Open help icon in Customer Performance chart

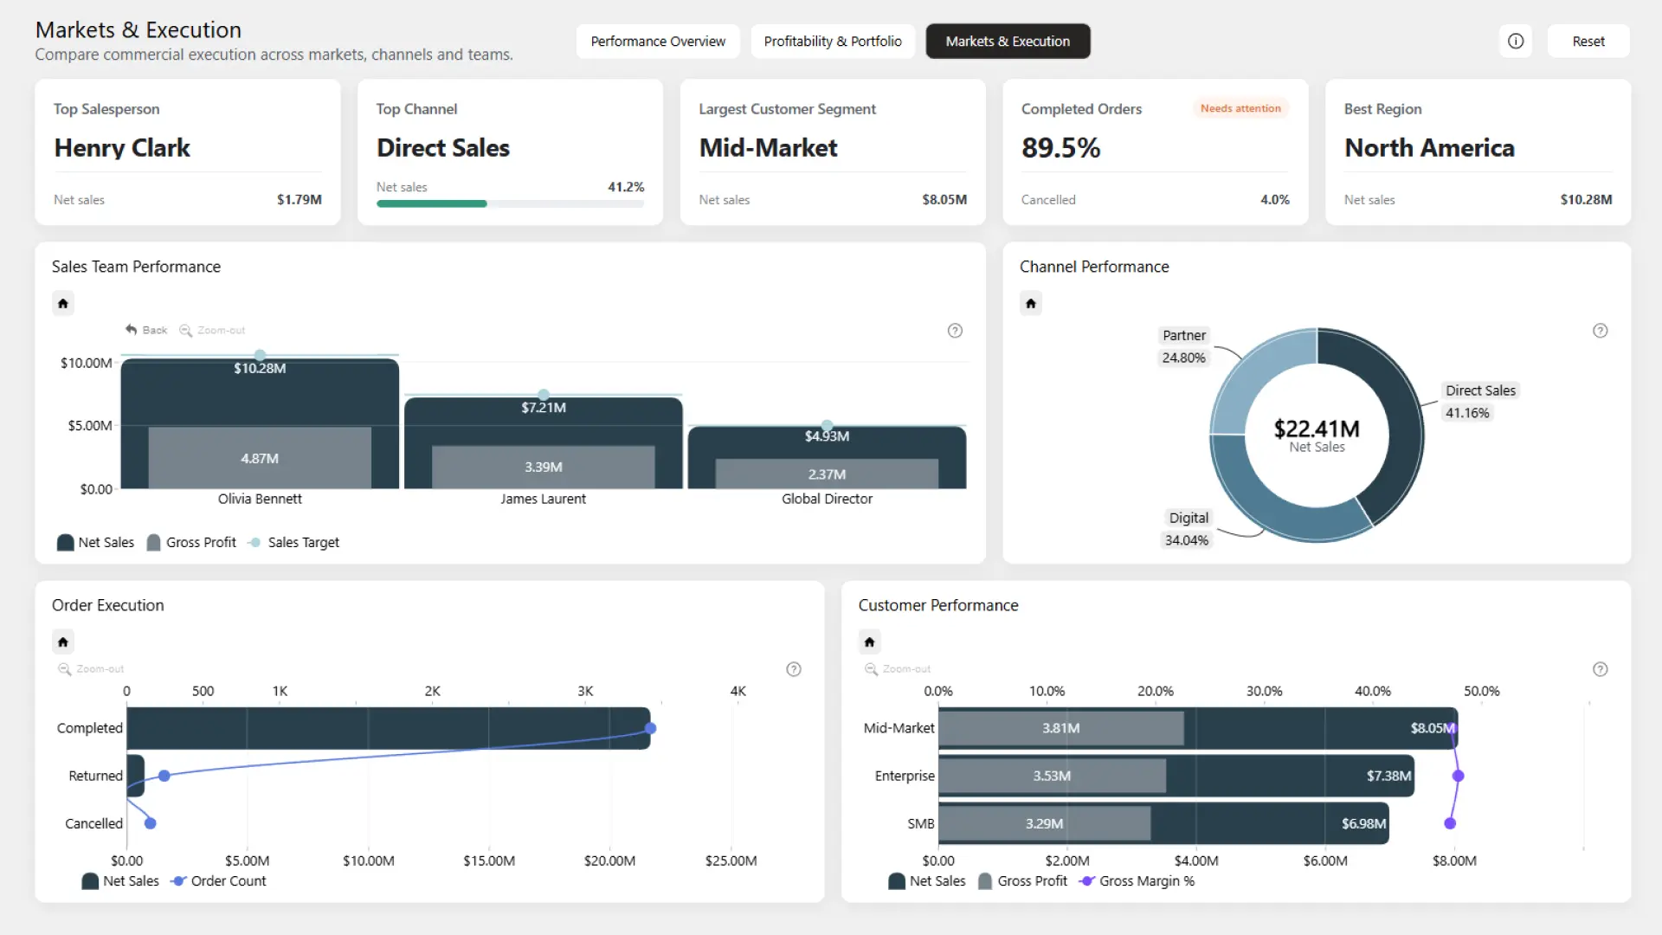point(1601,669)
